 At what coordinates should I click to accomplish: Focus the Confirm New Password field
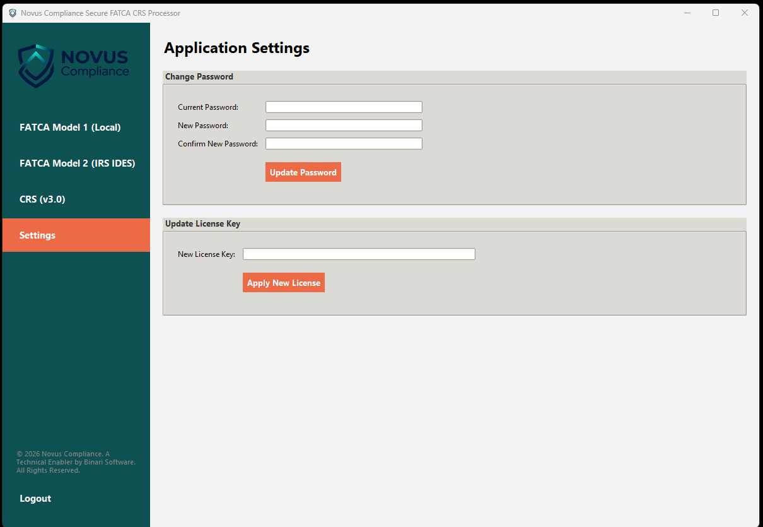344,144
